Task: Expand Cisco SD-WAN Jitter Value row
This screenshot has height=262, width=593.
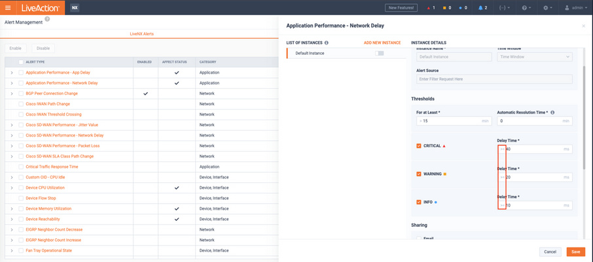Action: click(x=12, y=125)
